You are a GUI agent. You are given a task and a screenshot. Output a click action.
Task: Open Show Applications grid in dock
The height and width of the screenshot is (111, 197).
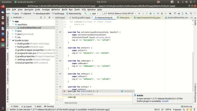point(3,108)
